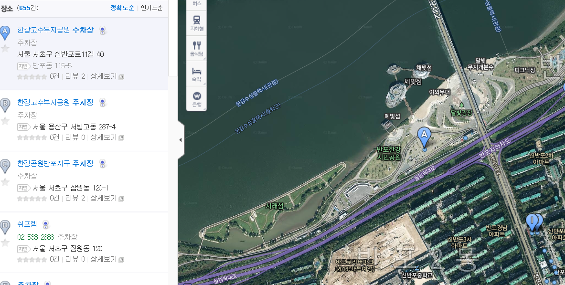Open roadview icon beside result A title
Screen dimensions: 565x285
102,31
